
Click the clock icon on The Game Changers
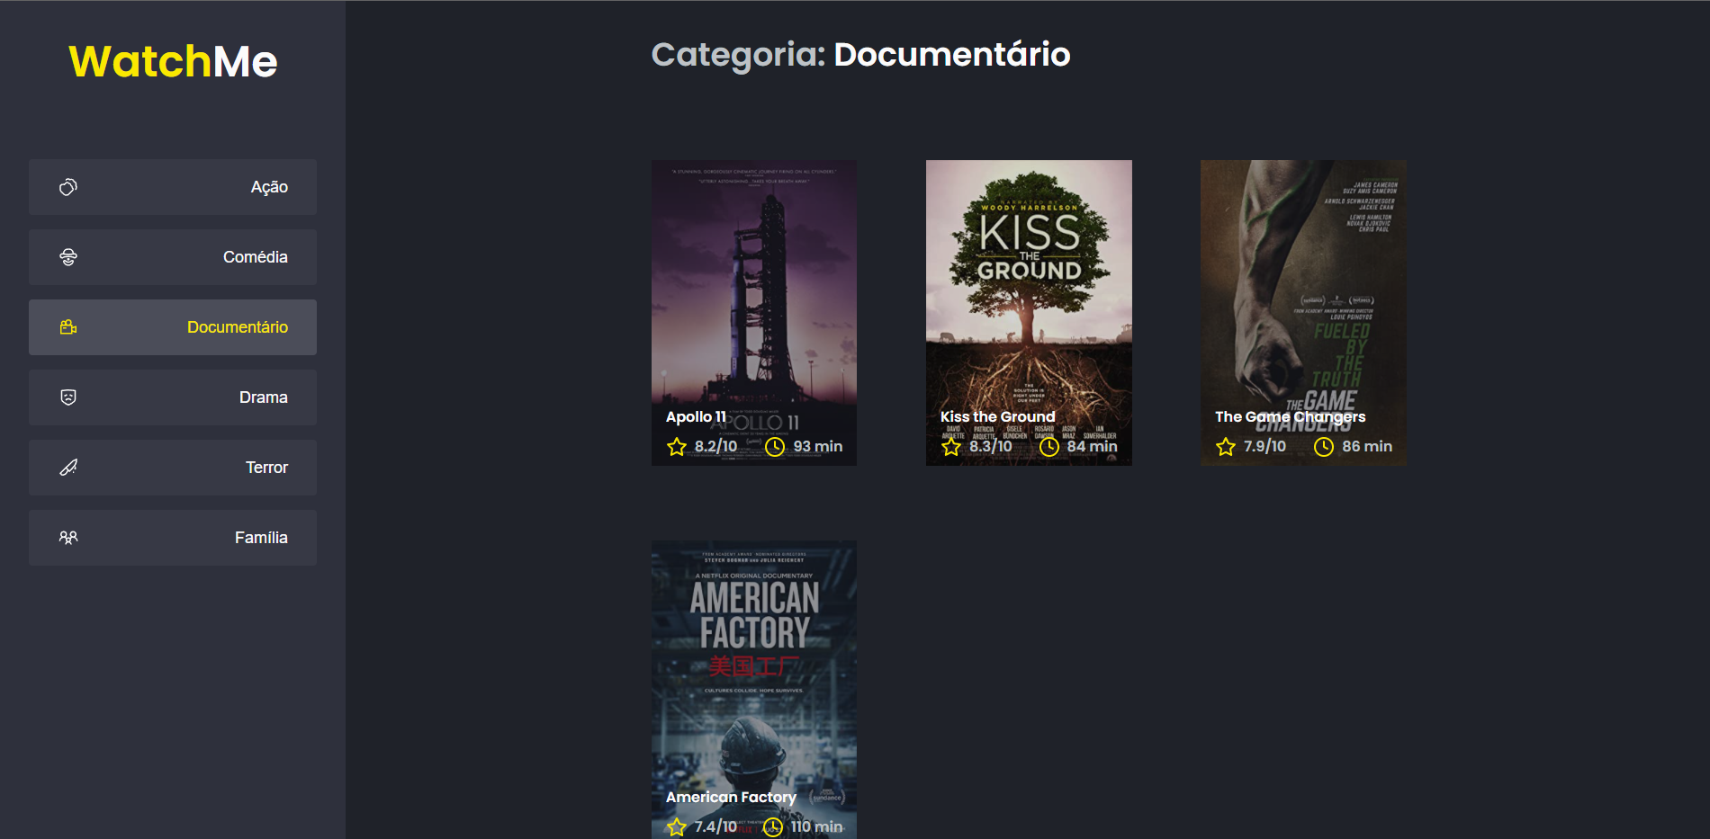tap(1324, 447)
